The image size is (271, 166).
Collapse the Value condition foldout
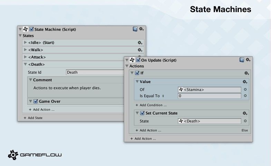137,82
